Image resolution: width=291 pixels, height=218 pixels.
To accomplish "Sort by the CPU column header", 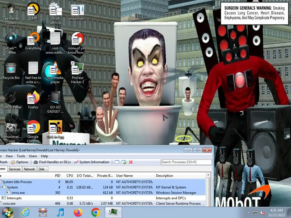I will click(x=68, y=175).
